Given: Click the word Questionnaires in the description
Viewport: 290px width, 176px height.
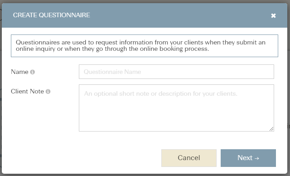Looking at the screenshot, I should click(38, 42).
